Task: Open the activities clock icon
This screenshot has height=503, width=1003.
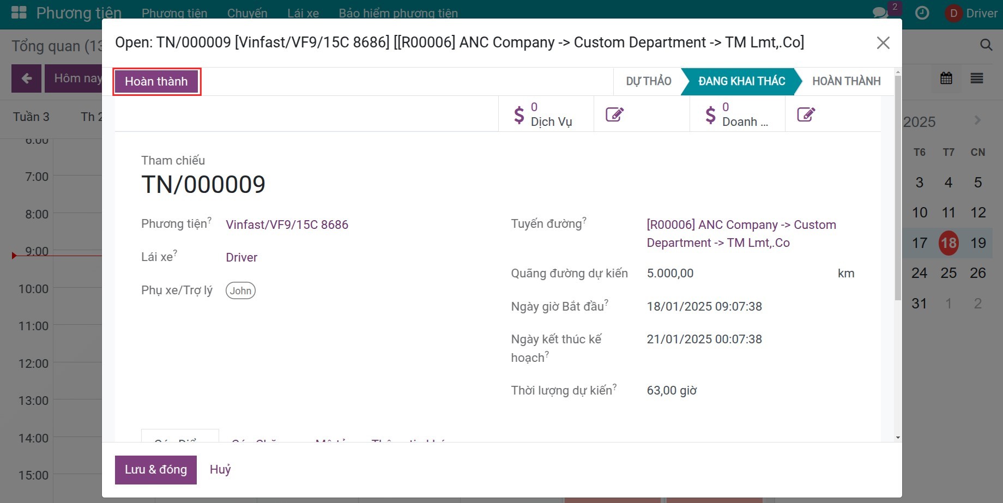Action: click(x=922, y=13)
